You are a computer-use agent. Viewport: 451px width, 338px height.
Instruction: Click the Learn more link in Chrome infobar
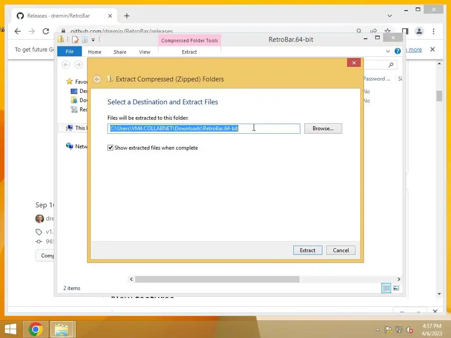pyautogui.click(x=414, y=49)
